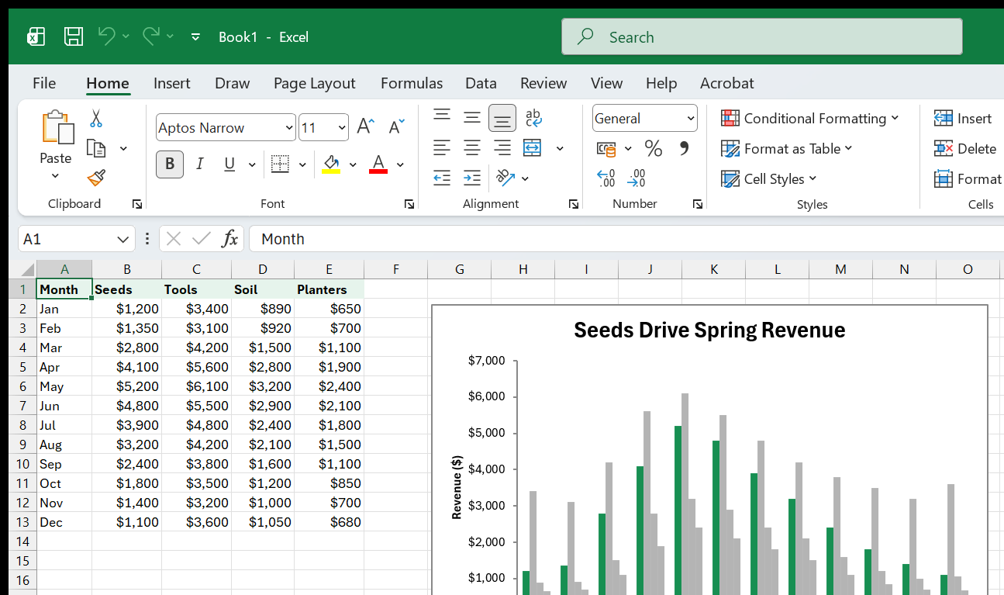Open Number format dialog launcher
The image size is (1004, 595).
point(698,204)
